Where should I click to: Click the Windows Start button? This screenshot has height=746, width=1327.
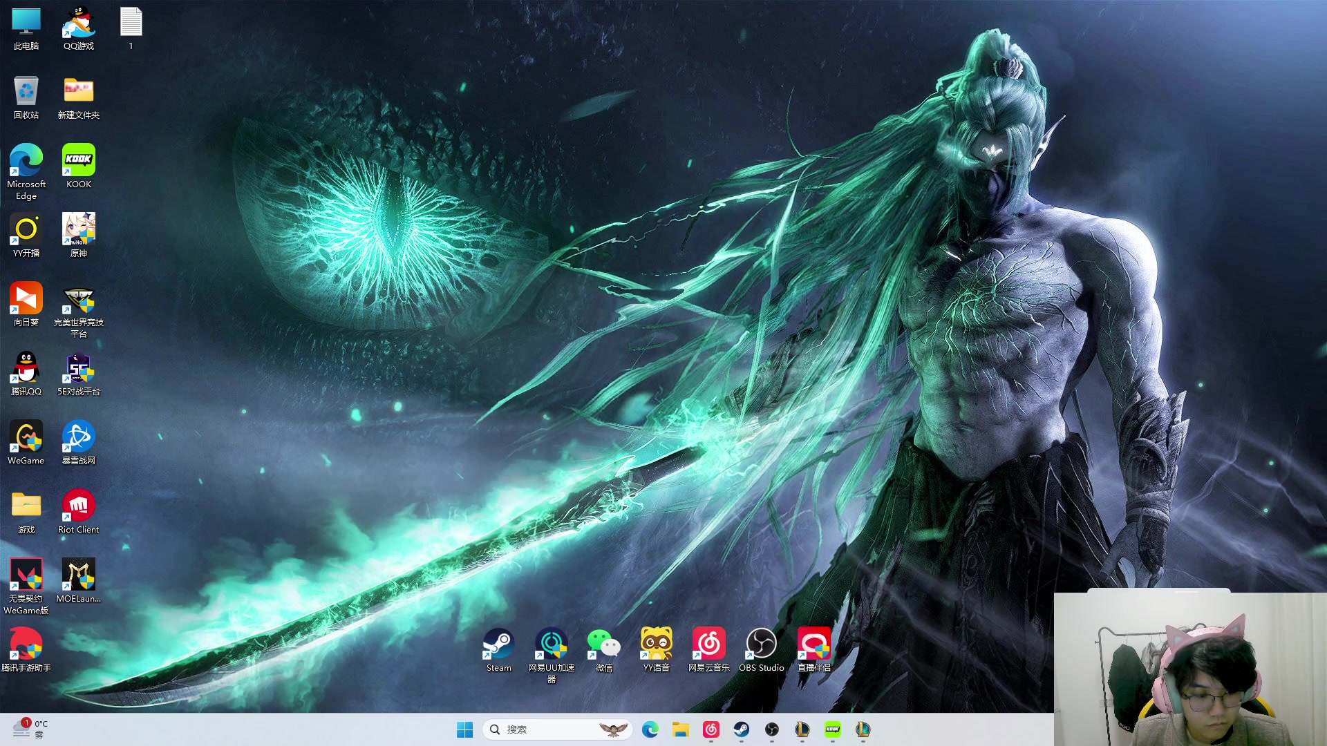pyautogui.click(x=464, y=729)
